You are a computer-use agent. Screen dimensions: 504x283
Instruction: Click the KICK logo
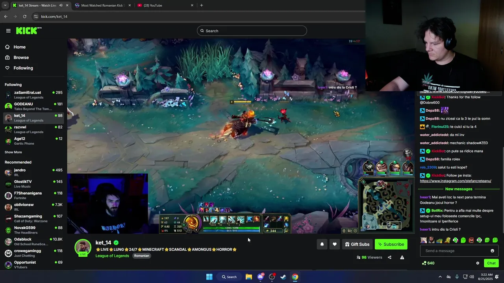click(29, 31)
